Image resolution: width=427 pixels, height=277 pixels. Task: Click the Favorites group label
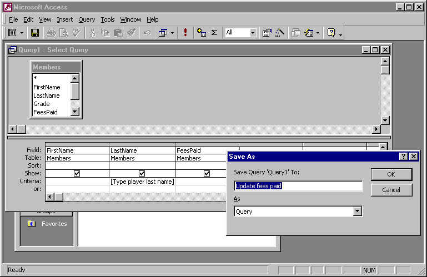pyautogui.click(x=54, y=224)
